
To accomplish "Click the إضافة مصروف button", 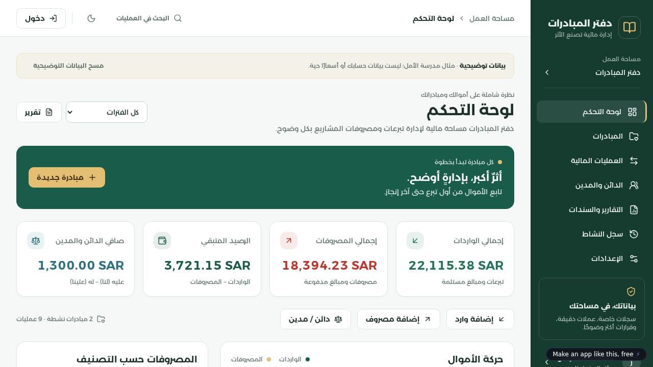I will tap(398, 319).
